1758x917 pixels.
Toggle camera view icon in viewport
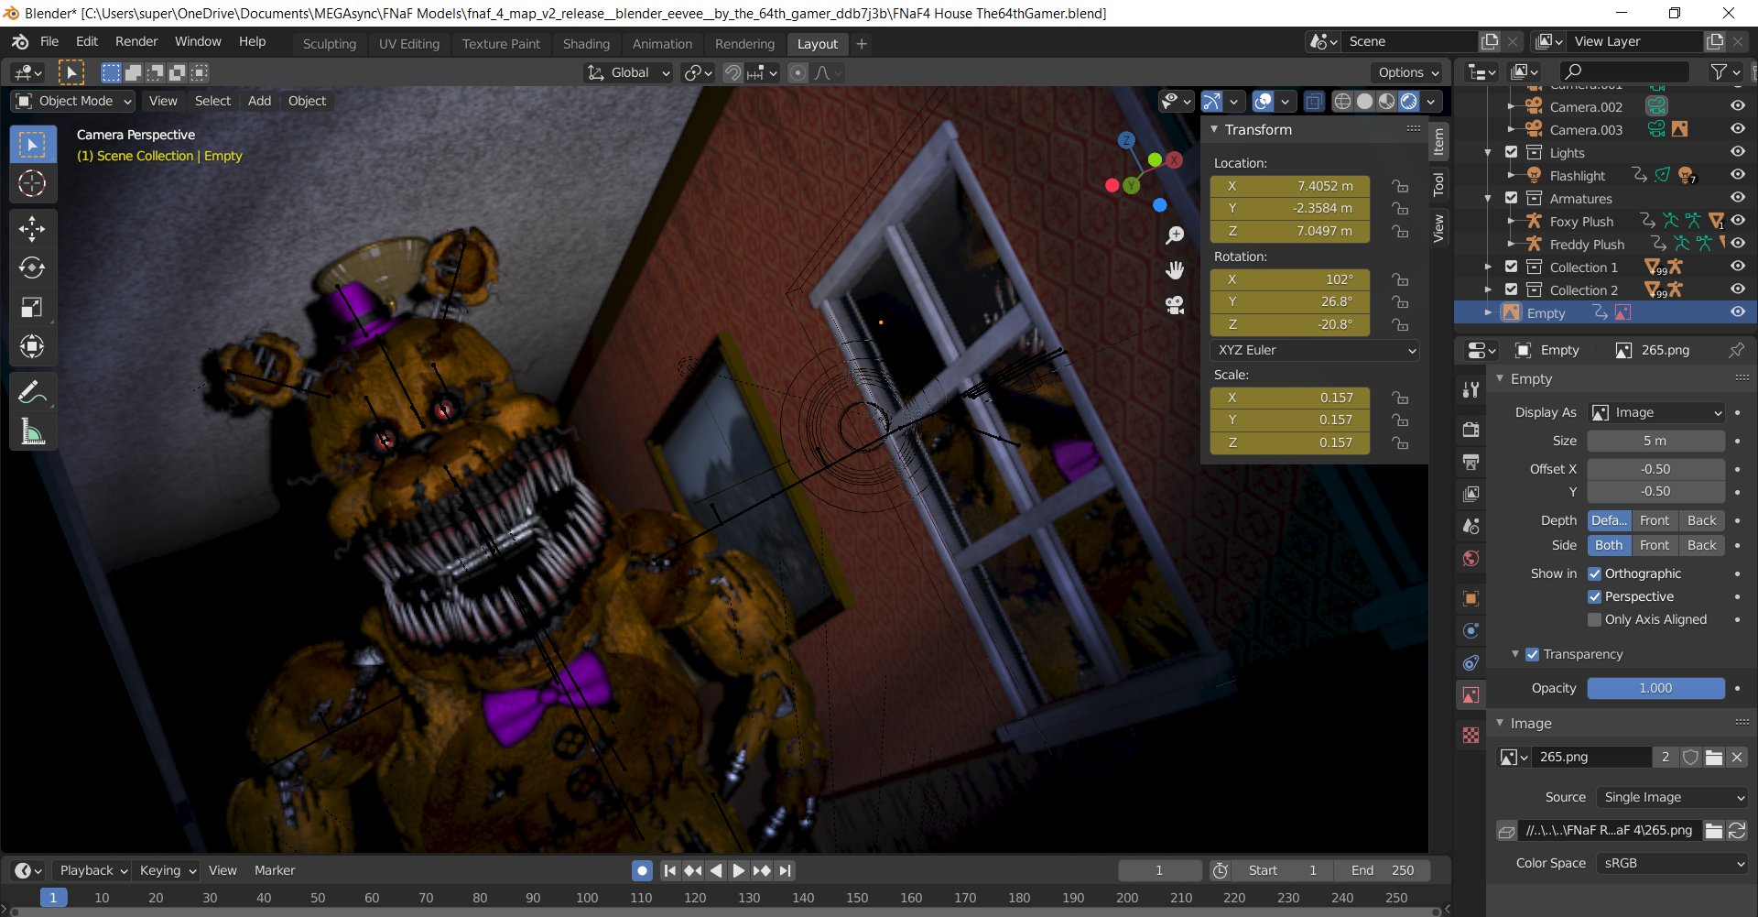(1175, 305)
